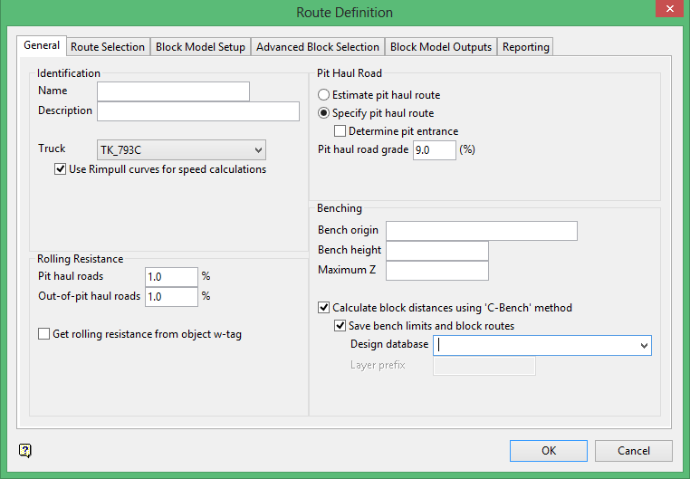The width and height of the screenshot is (690, 479).
Task: Switch to the Route Selection tab
Action: (108, 47)
